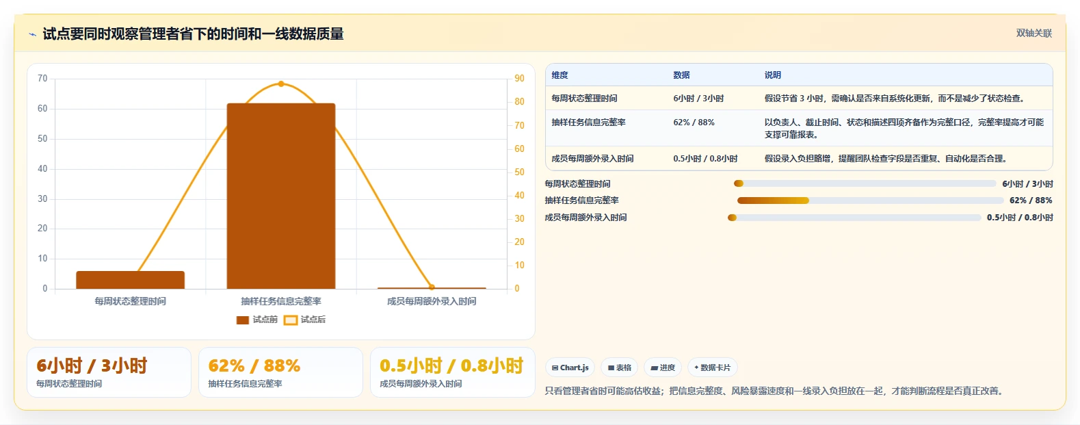Click the 每周状态整理时间 bar in the chart

coord(130,280)
